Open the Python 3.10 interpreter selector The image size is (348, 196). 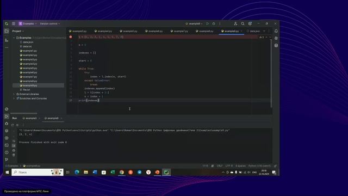tap(259, 166)
